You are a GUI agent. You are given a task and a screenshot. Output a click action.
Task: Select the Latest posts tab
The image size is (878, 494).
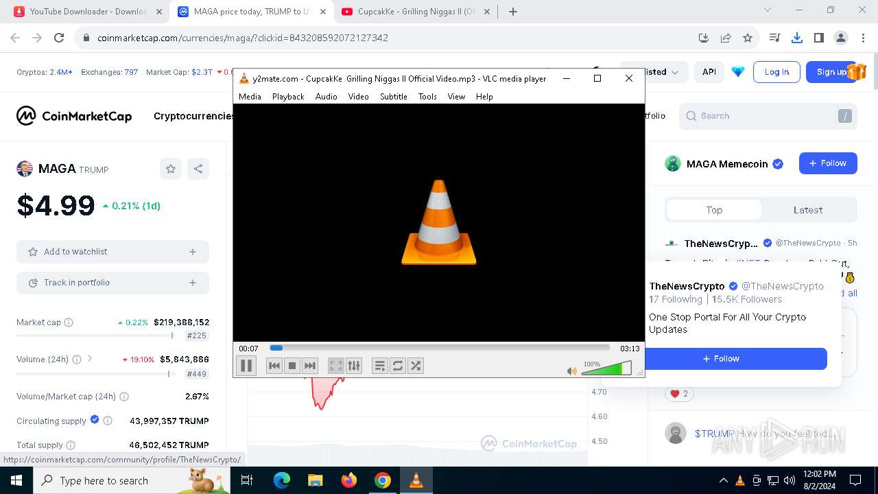coord(808,210)
